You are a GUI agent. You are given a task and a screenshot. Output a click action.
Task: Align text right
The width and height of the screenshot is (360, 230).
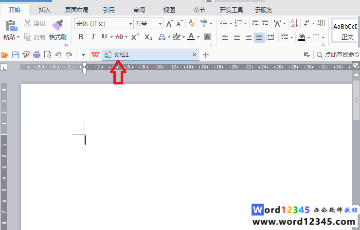click(x=249, y=37)
